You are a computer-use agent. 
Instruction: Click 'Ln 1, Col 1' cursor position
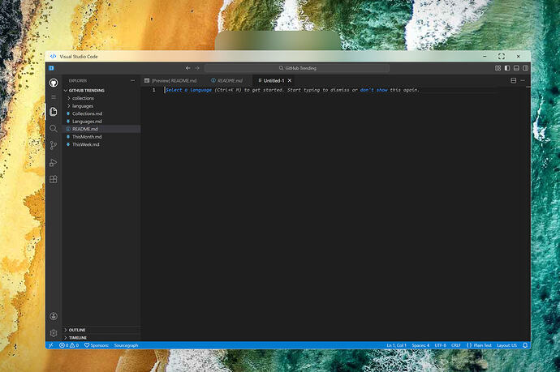396,345
